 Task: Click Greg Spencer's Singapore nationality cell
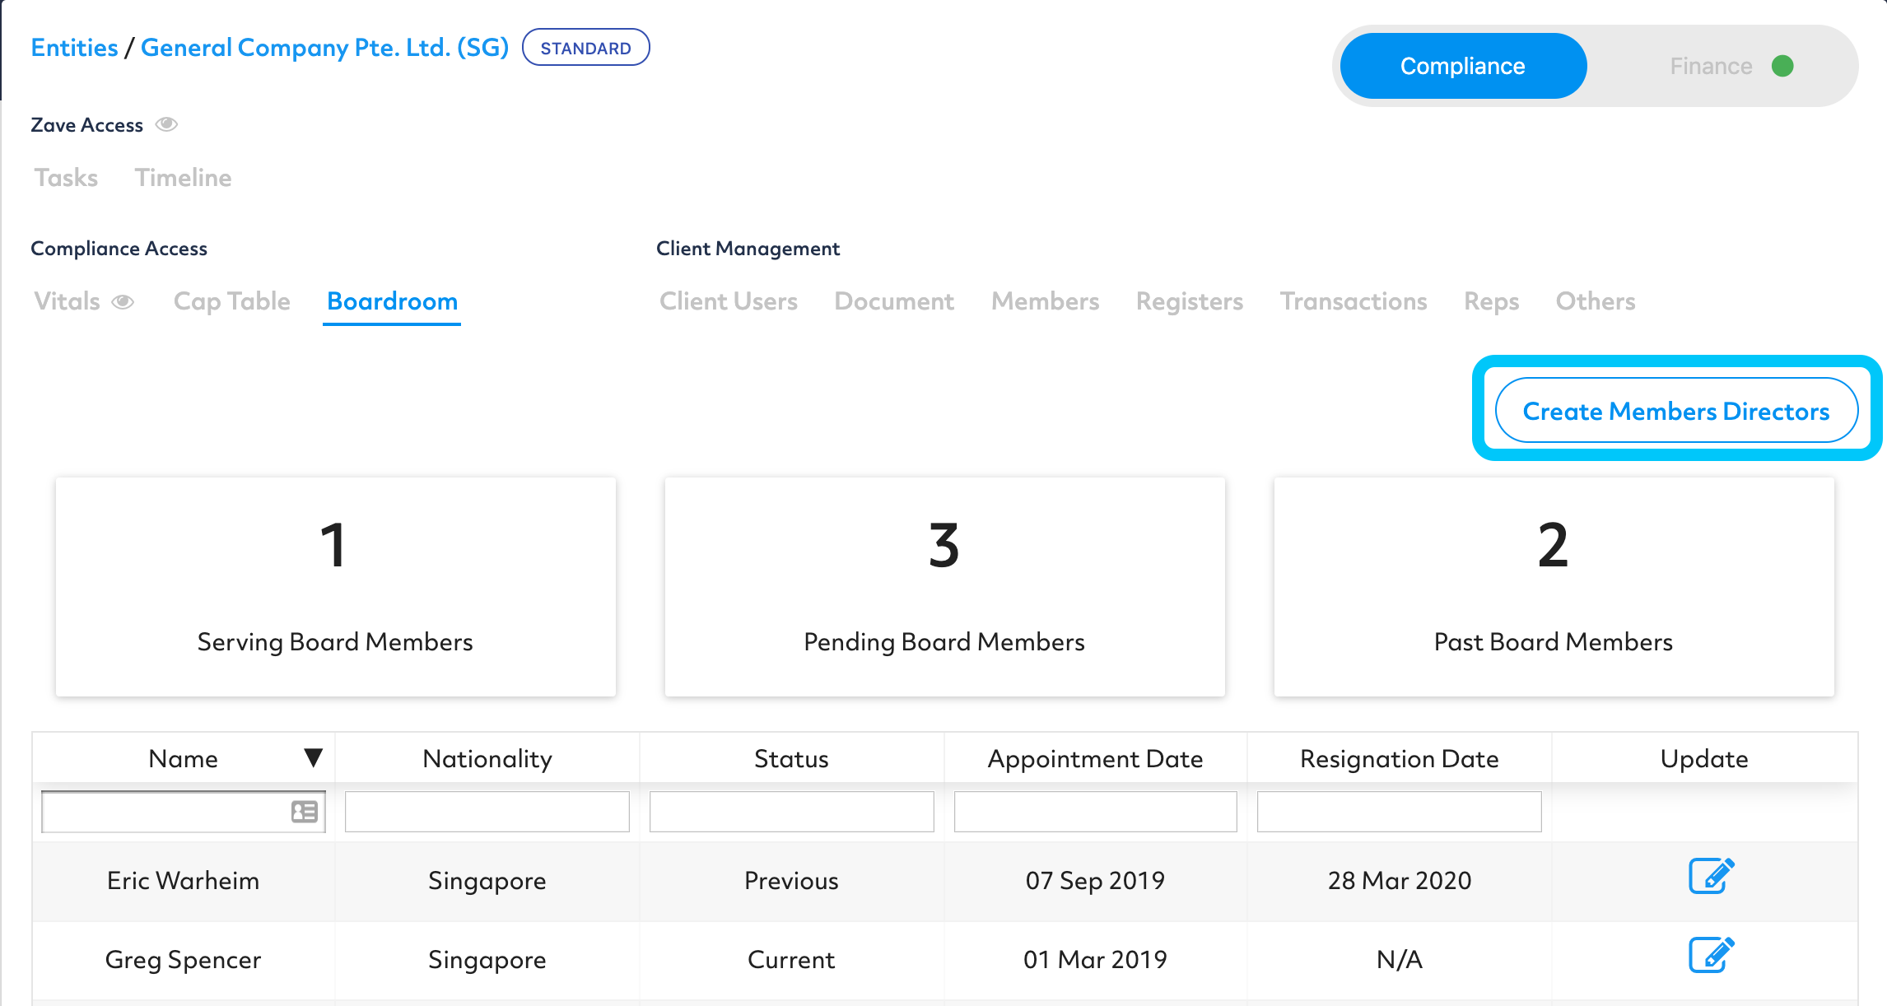tap(487, 960)
